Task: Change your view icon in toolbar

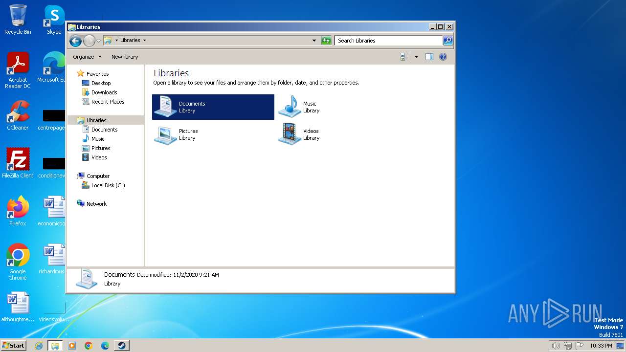Action: [x=405, y=57]
